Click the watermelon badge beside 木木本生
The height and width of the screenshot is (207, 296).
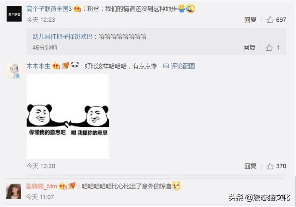pyautogui.click(x=65, y=66)
